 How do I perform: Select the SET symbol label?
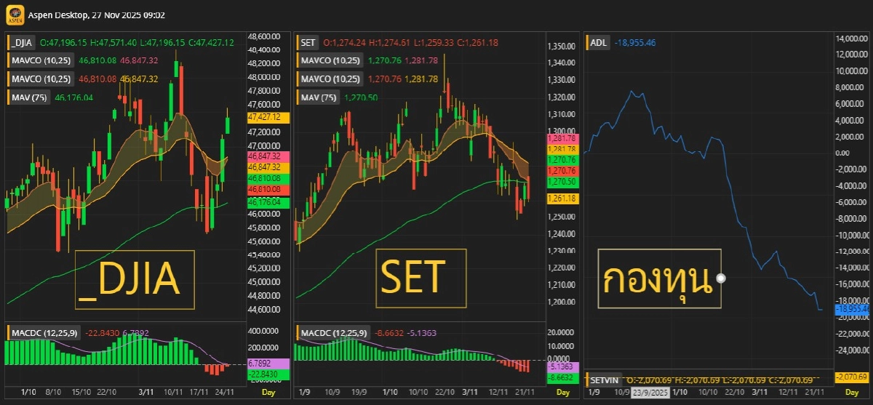[308, 43]
